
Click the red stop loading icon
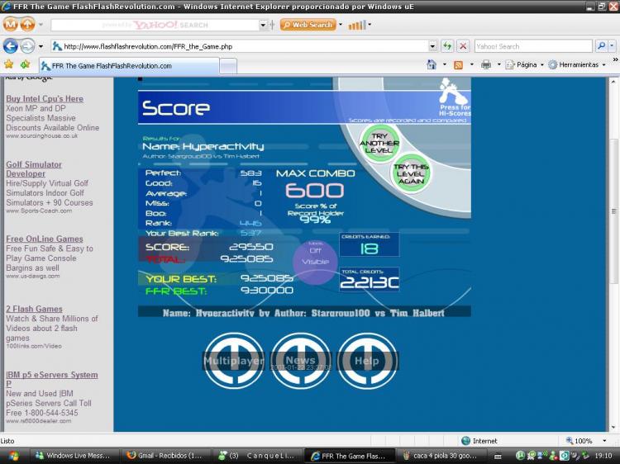click(463, 46)
